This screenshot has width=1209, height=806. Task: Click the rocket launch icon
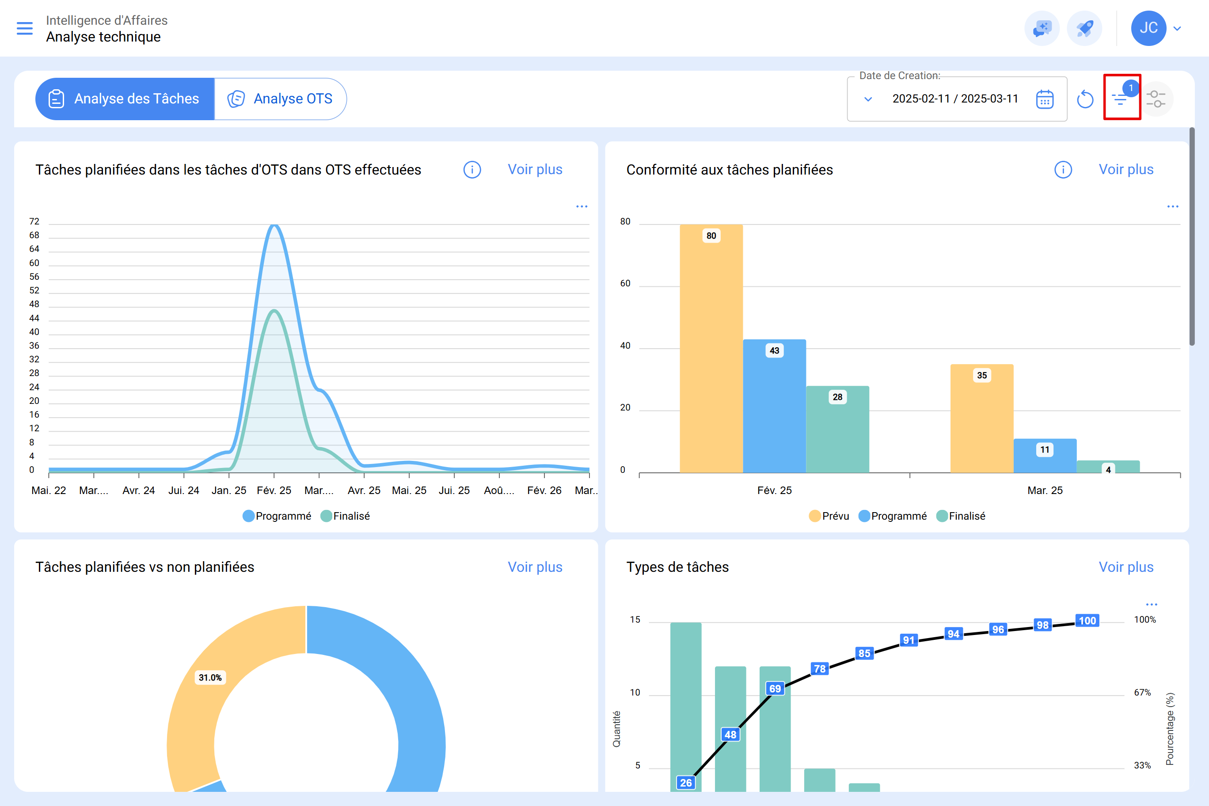(x=1084, y=28)
